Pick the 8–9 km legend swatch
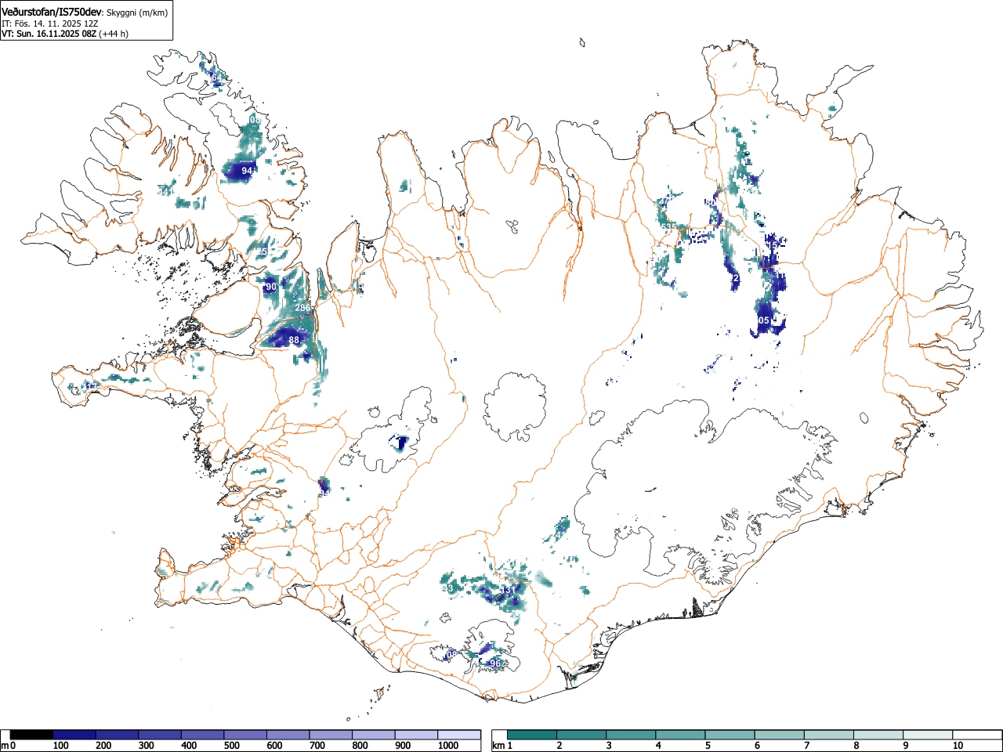 878,735
